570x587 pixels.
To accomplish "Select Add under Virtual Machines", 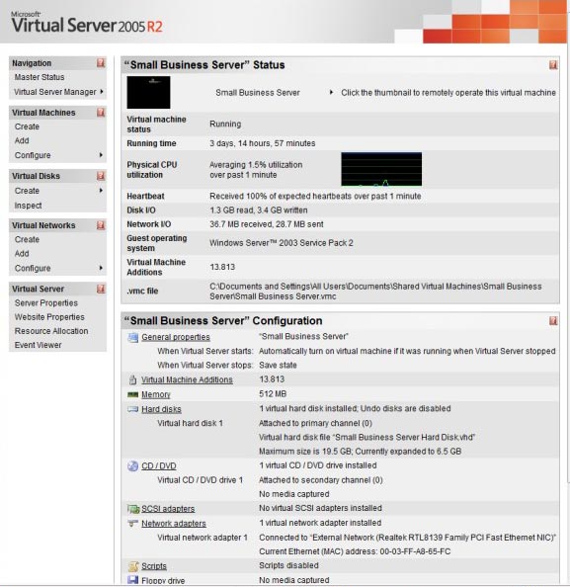I will point(22,140).
